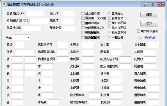This screenshot has width=167, height=106.
Task: Click the 火反彈 input box
Action: pyautogui.click(x=88, y=67)
